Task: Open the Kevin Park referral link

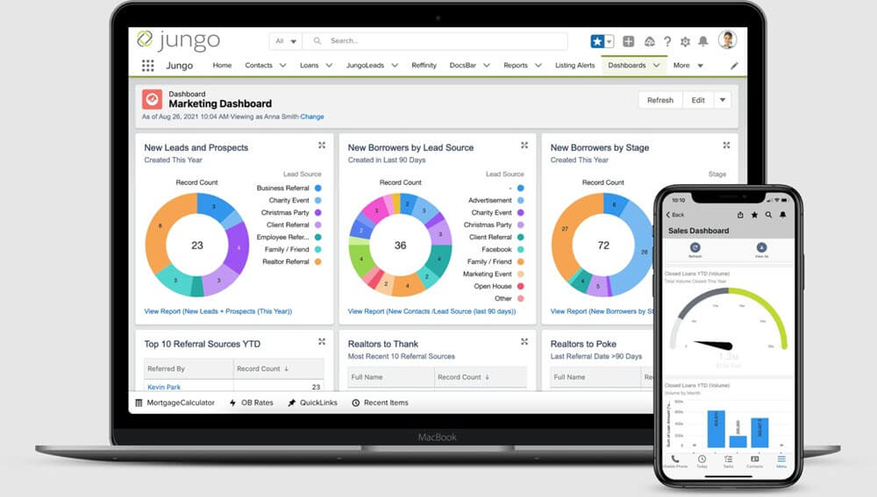Action: [x=164, y=387]
